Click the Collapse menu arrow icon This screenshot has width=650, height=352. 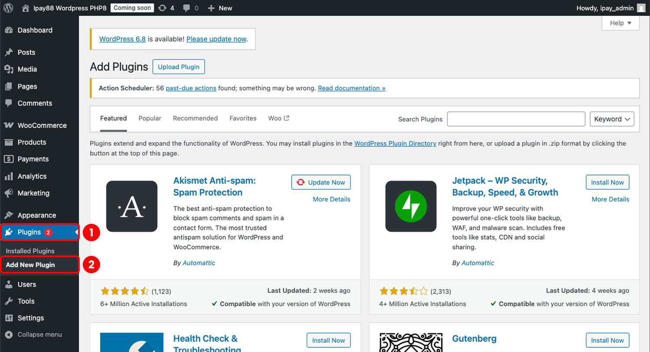pos(9,335)
